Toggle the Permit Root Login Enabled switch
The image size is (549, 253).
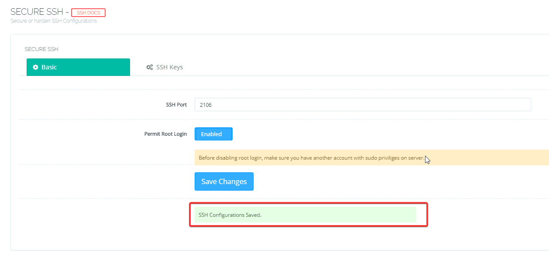pyautogui.click(x=213, y=134)
